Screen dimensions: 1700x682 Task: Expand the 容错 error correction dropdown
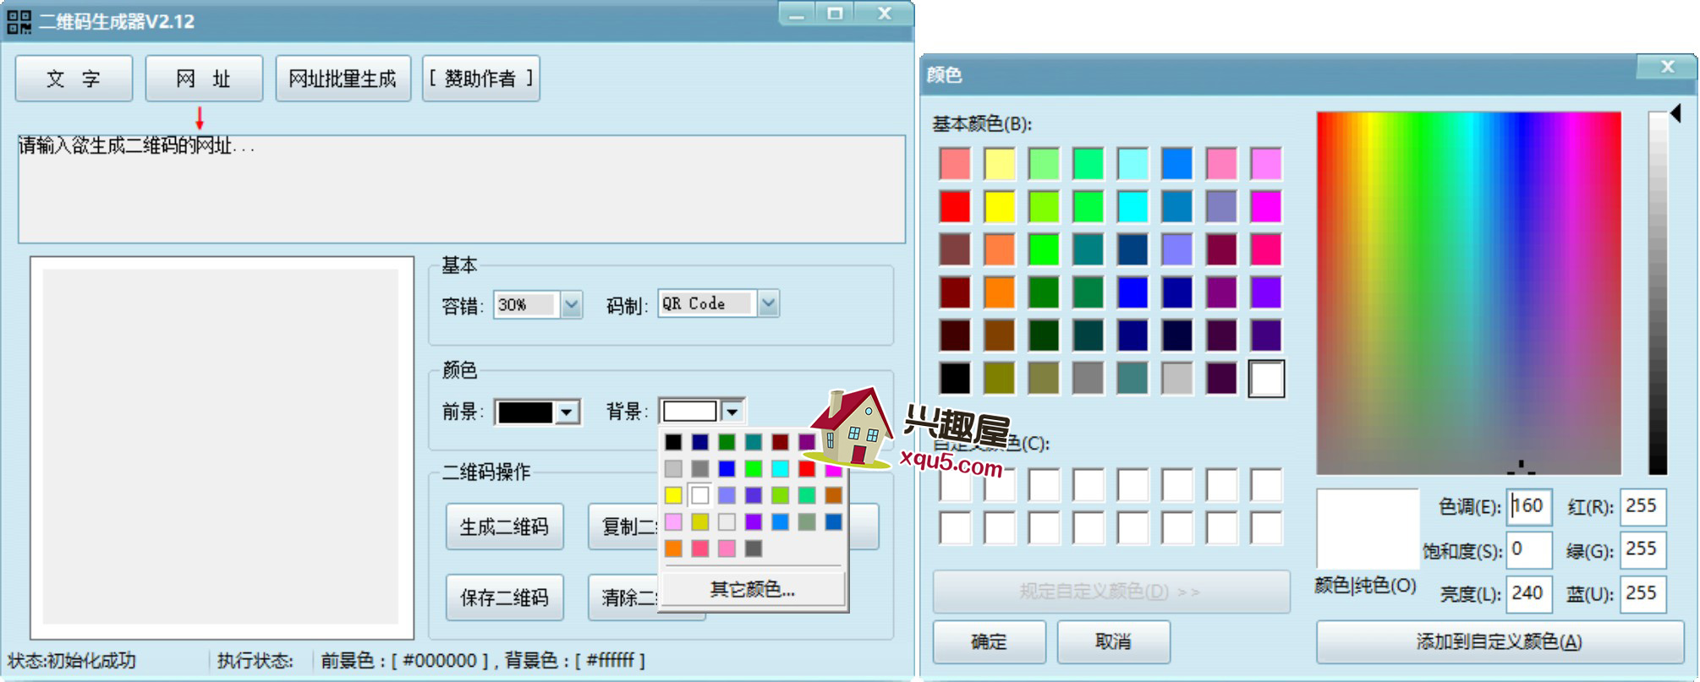tap(572, 304)
